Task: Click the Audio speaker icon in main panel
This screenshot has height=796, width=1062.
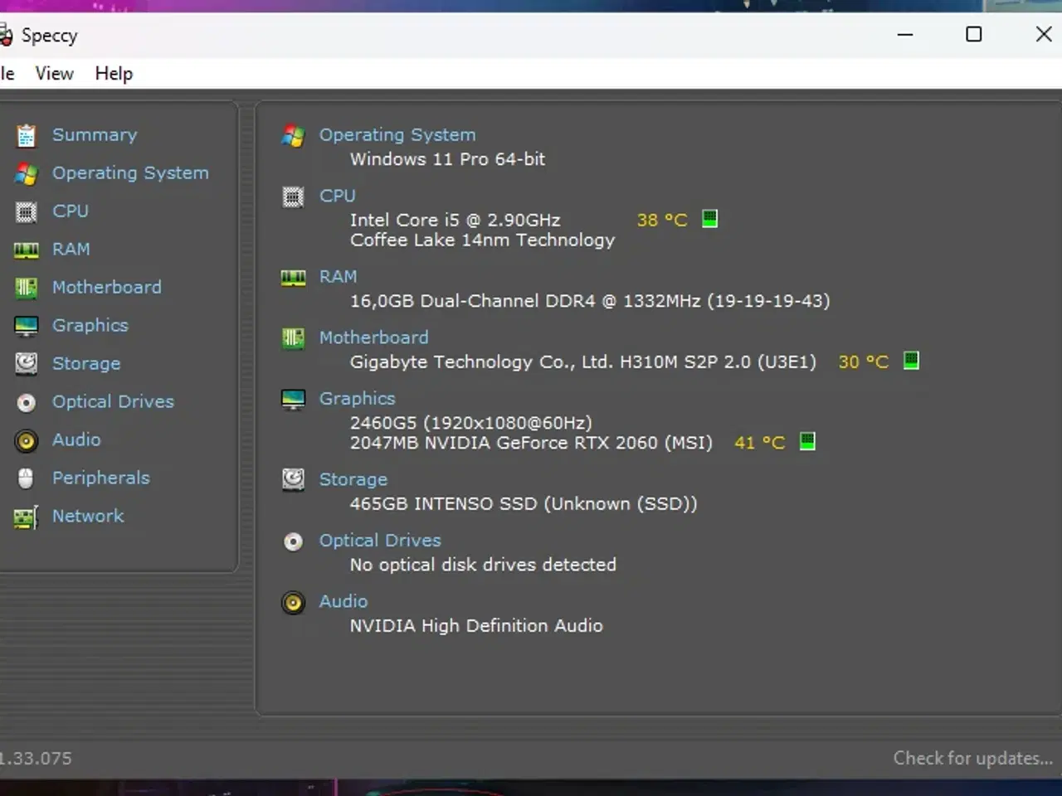Action: [292, 603]
